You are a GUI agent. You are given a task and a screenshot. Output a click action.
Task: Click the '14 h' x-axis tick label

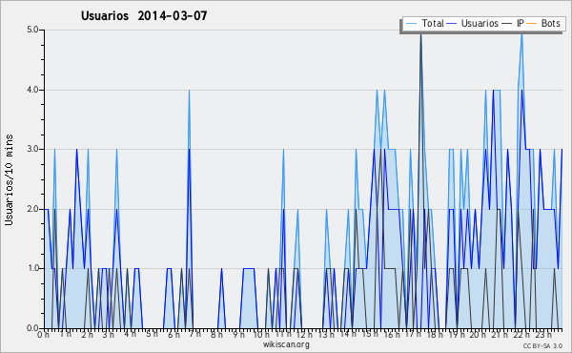(348, 334)
